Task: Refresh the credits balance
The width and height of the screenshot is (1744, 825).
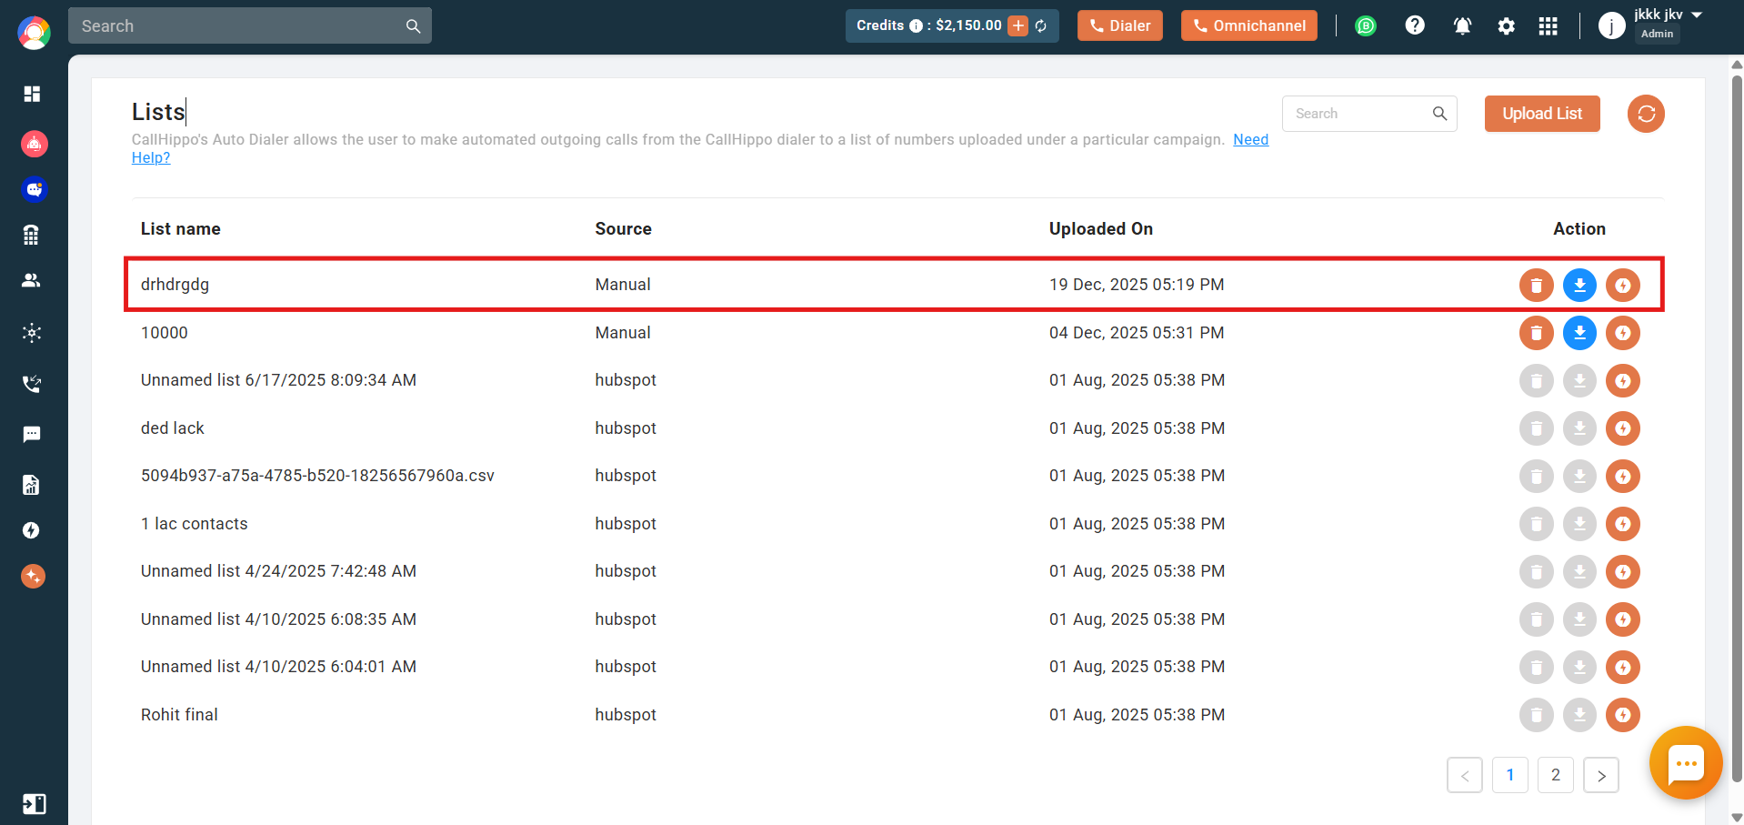Action: [1041, 25]
